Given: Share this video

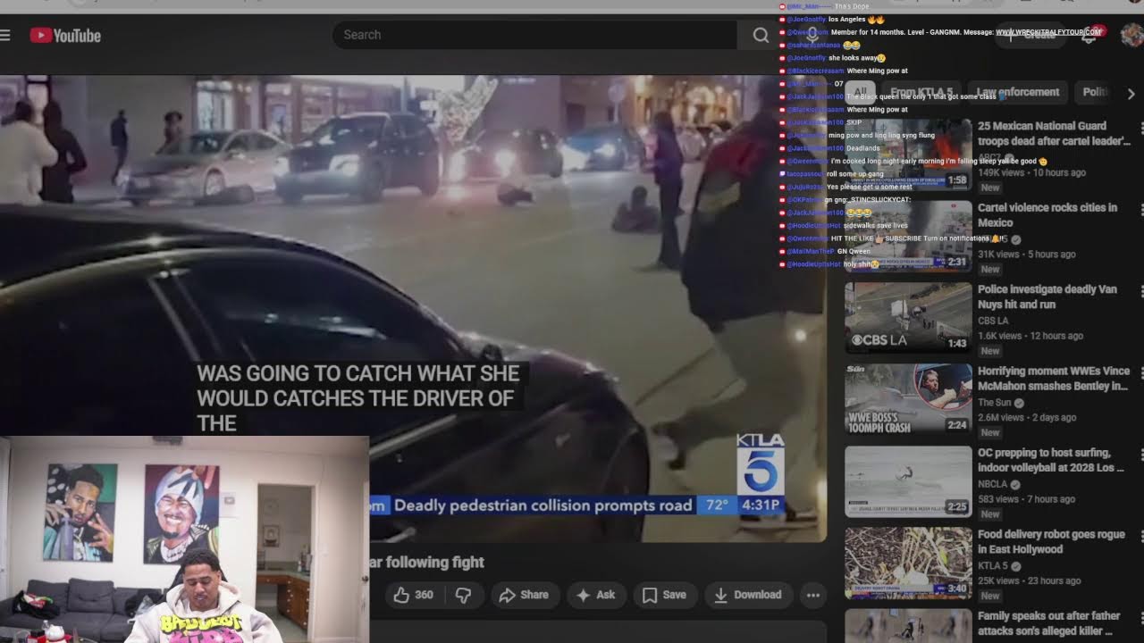Looking at the screenshot, I should pyautogui.click(x=524, y=595).
